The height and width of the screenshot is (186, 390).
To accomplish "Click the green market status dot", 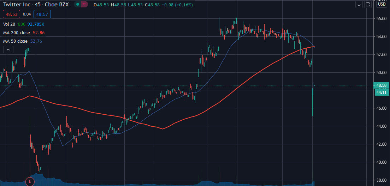I will pyautogui.click(x=77, y=5).
